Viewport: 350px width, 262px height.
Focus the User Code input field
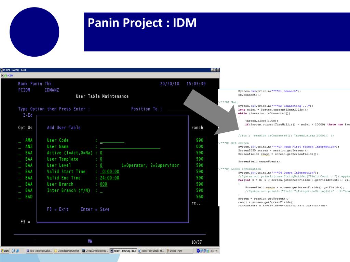(x=112, y=141)
